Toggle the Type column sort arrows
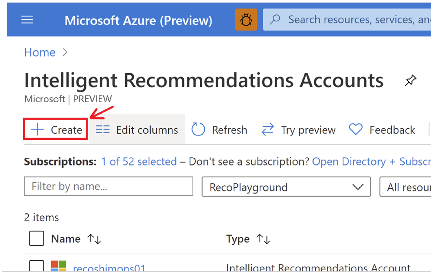This screenshot has height=273, width=433. (x=263, y=239)
